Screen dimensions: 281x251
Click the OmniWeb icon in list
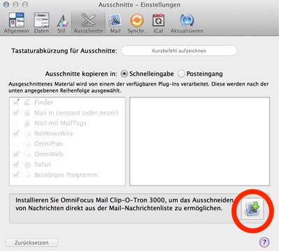point(27,154)
